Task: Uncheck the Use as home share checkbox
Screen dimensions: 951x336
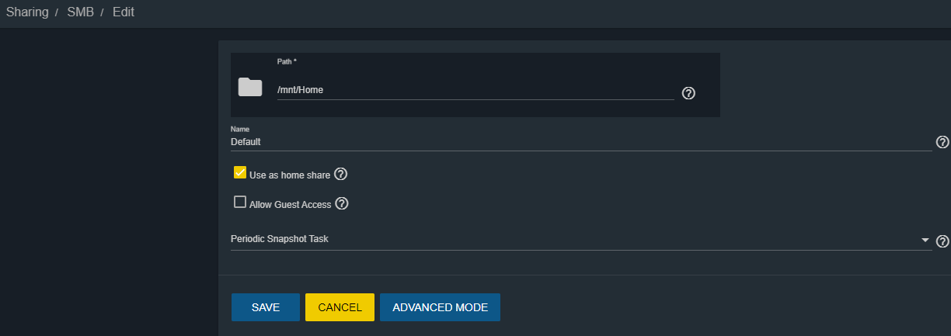Action: pyautogui.click(x=240, y=173)
